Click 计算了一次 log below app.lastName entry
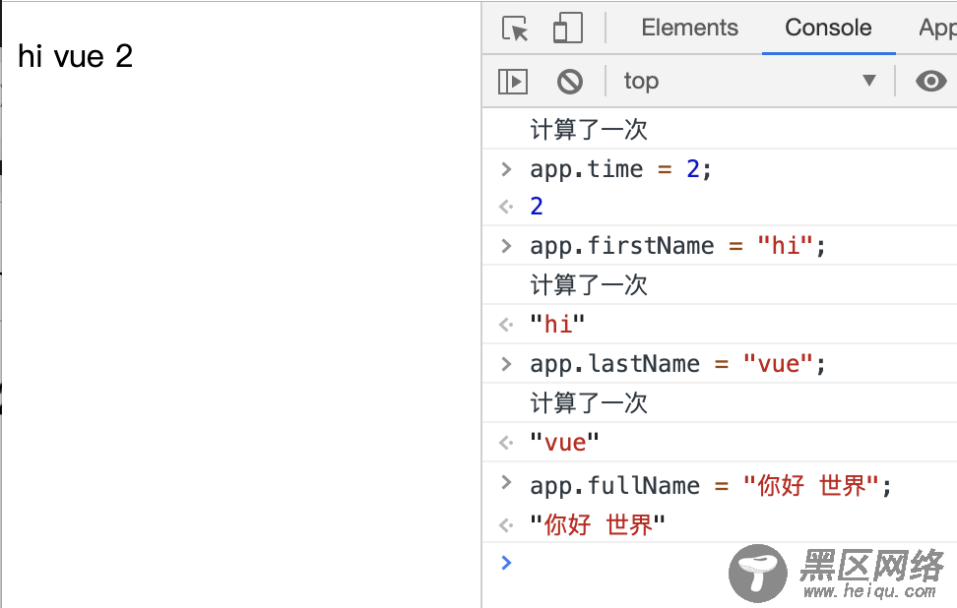The image size is (957, 608). click(589, 403)
